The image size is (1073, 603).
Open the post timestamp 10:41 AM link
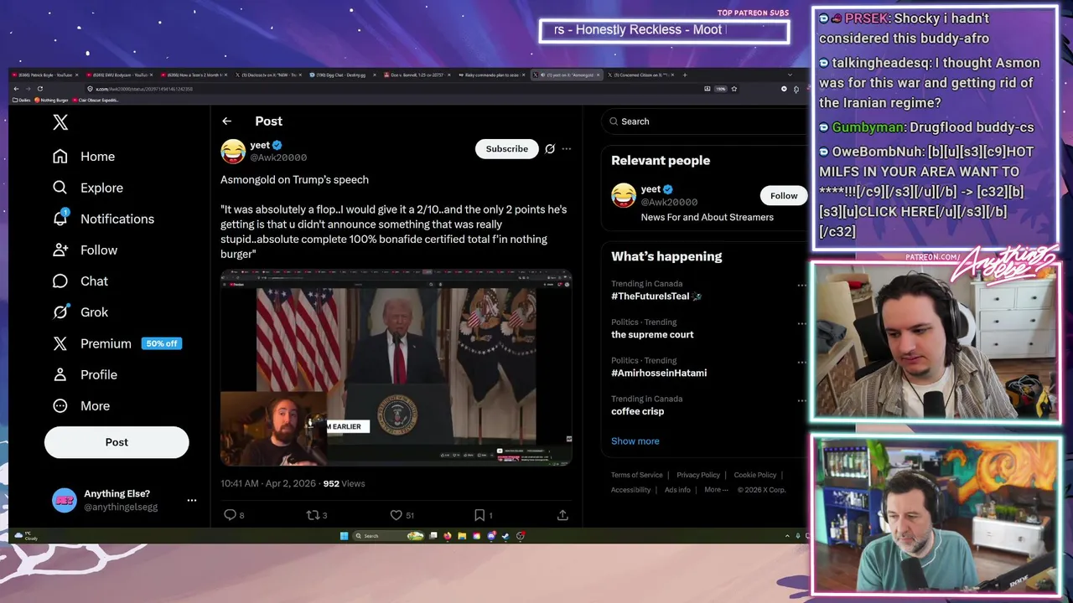pyautogui.click(x=268, y=483)
